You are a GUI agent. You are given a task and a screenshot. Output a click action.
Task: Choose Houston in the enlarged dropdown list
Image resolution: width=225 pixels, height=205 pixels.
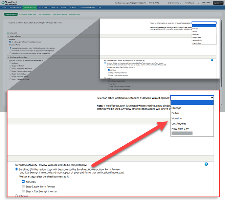pyautogui.click(x=192, y=118)
